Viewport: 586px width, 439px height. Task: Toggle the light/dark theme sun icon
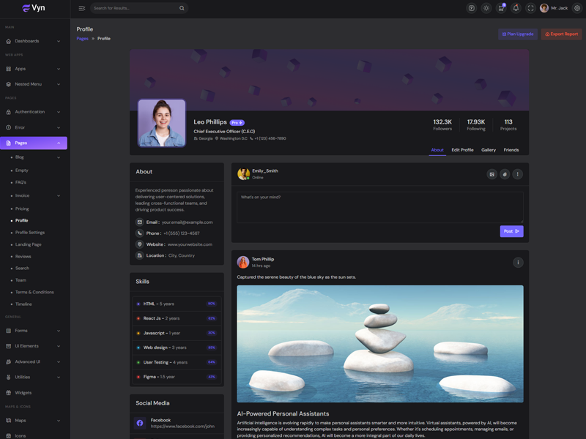point(486,8)
